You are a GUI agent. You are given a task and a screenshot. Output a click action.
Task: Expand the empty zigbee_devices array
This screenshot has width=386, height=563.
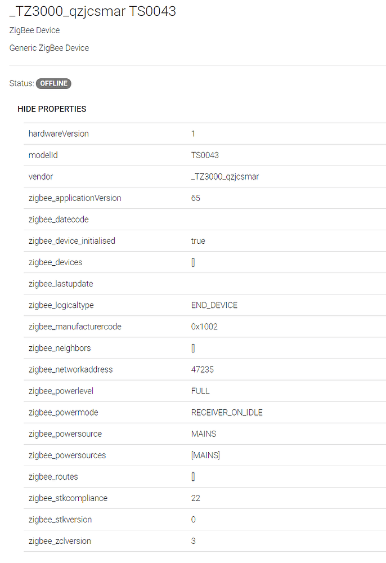(194, 262)
